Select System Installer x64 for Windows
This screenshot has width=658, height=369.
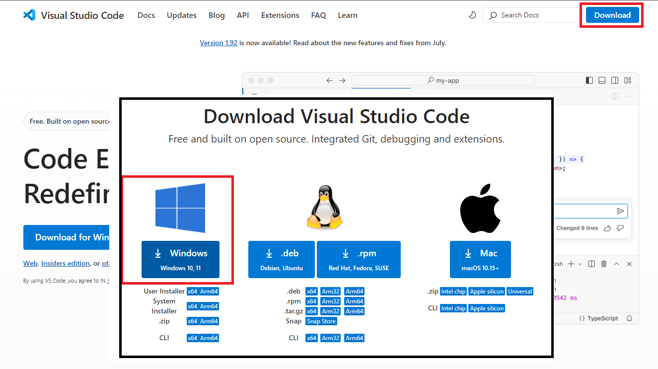(x=192, y=306)
